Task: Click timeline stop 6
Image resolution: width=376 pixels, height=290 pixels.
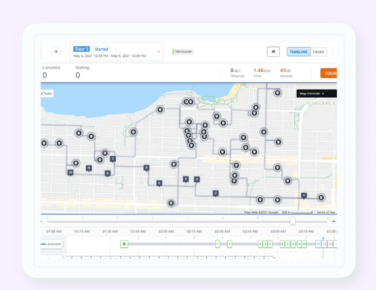Action: click(x=282, y=244)
